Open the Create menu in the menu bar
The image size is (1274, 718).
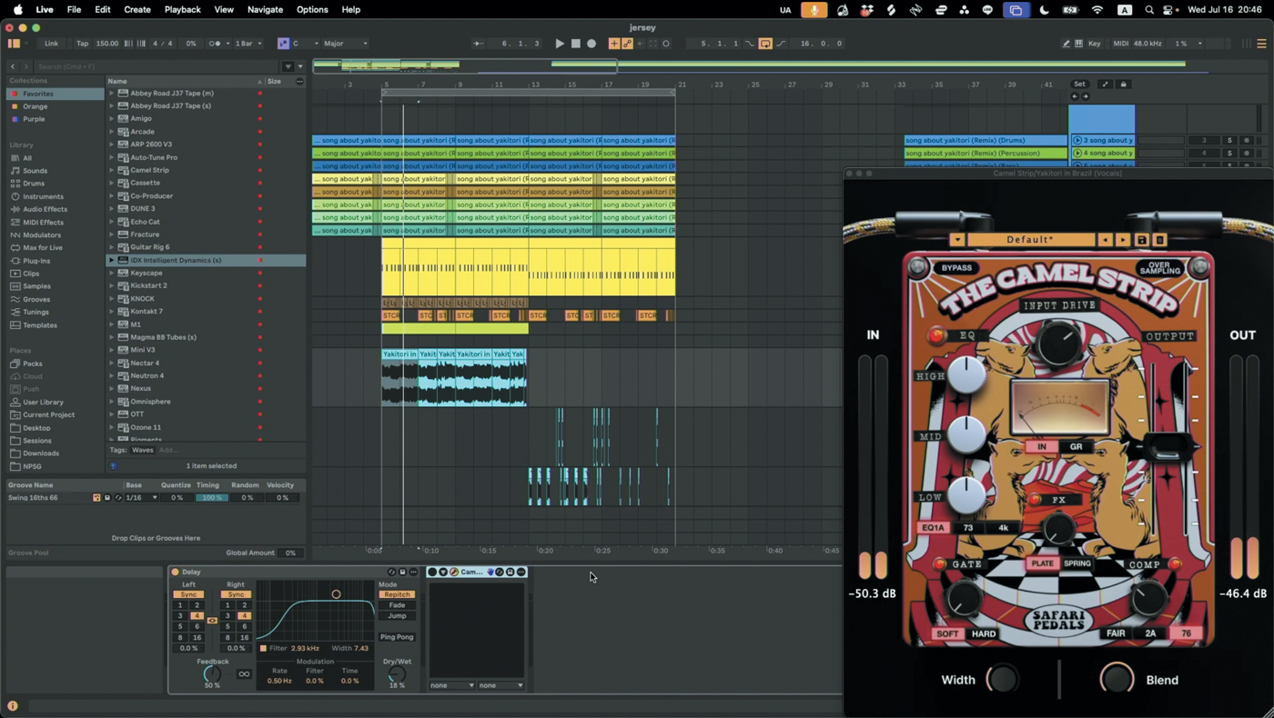(137, 9)
